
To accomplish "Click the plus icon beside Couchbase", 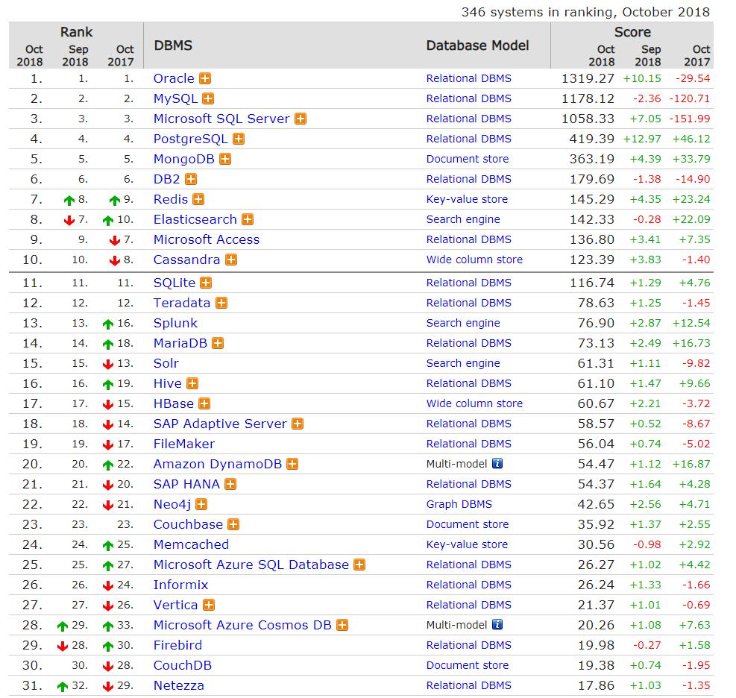I will [233, 524].
